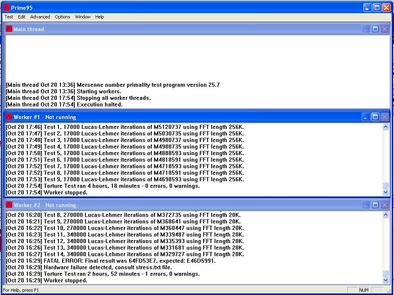Click 'Hardware failure detected' log line
The height and width of the screenshot is (295, 394).
point(89,267)
